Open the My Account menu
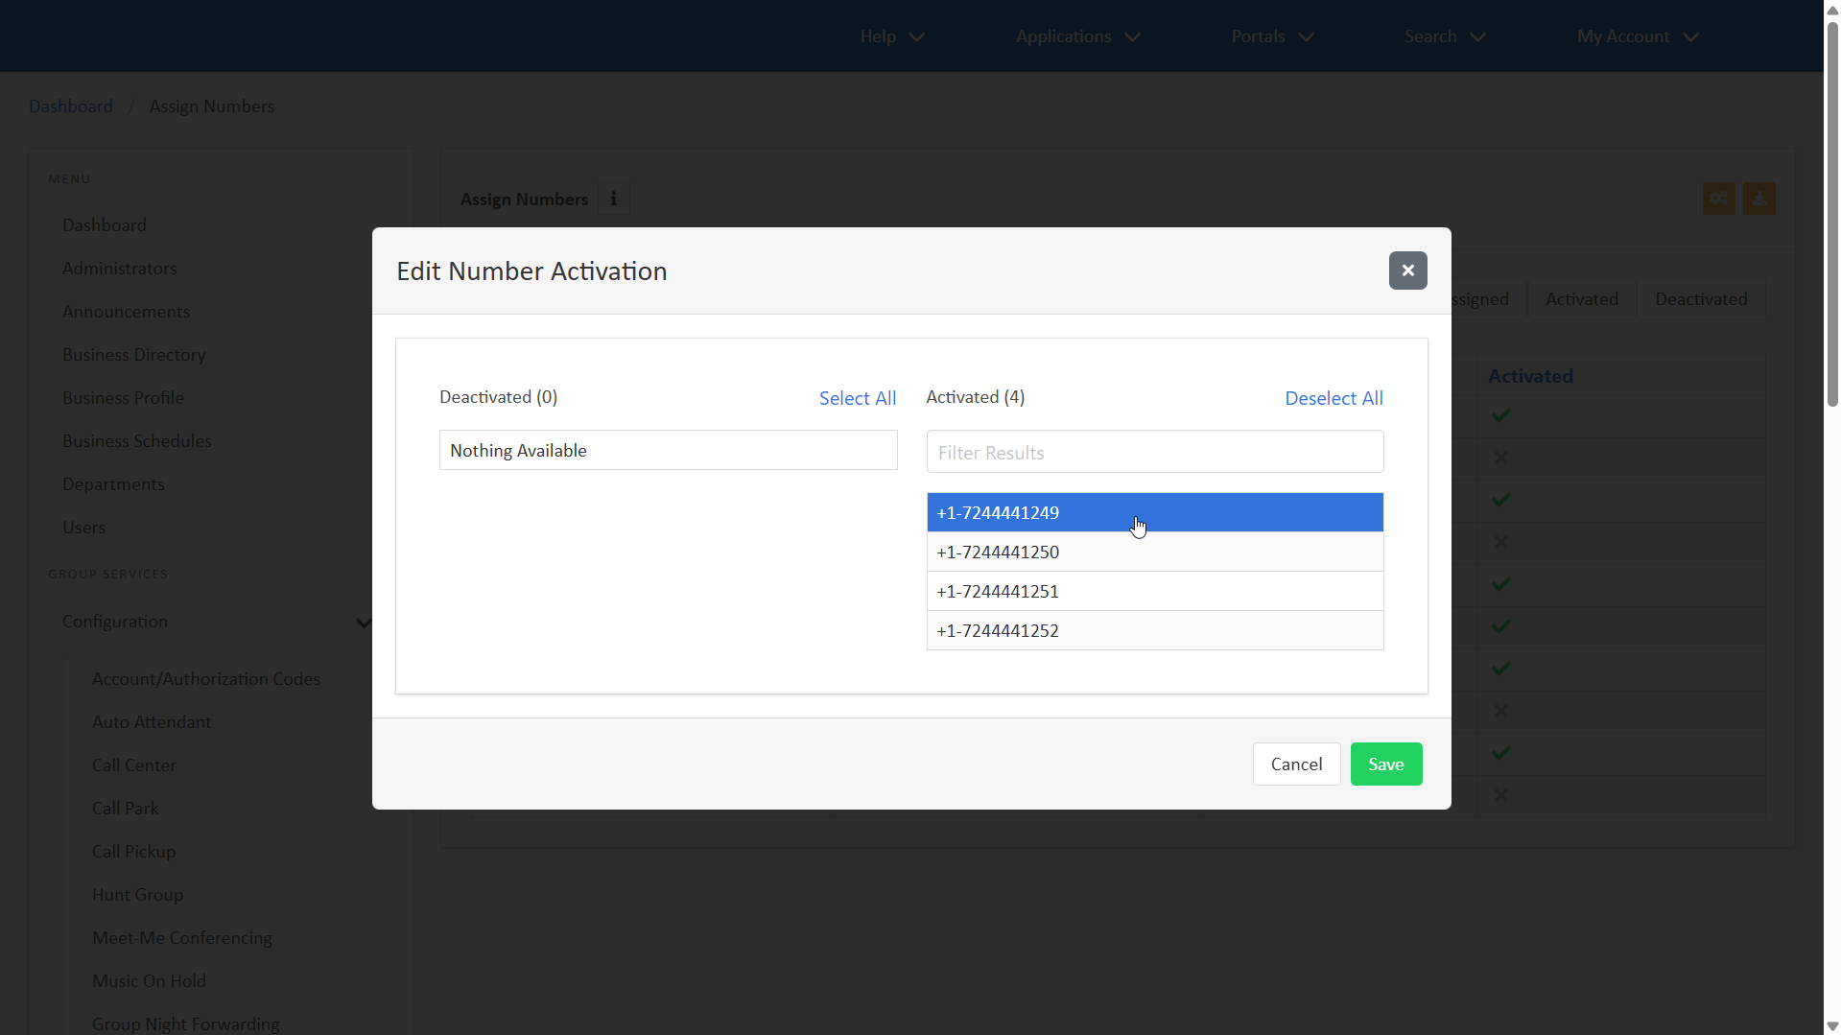This screenshot has height=1035, width=1841. coord(1638,36)
